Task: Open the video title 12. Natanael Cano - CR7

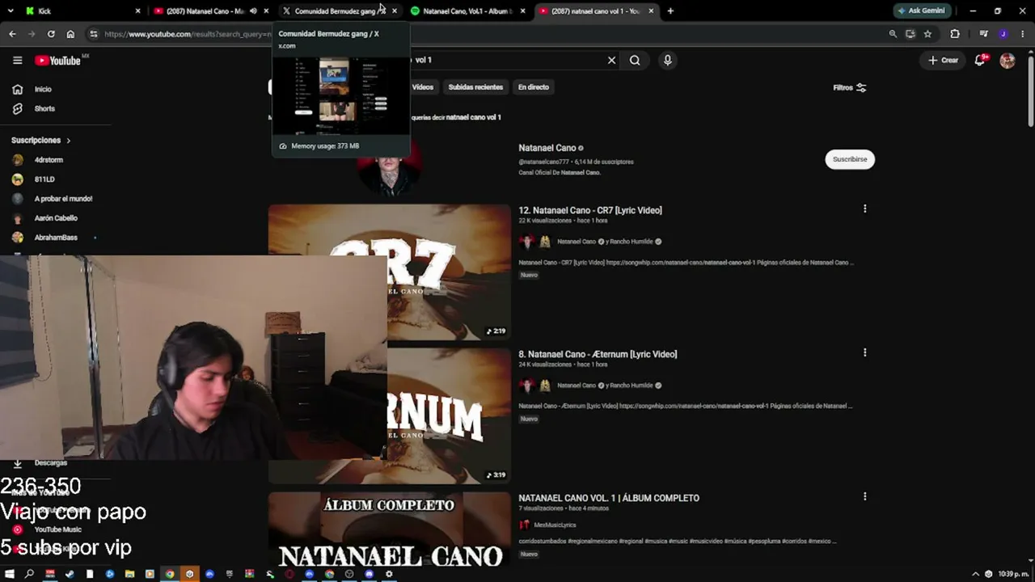Action: (590, 210)
